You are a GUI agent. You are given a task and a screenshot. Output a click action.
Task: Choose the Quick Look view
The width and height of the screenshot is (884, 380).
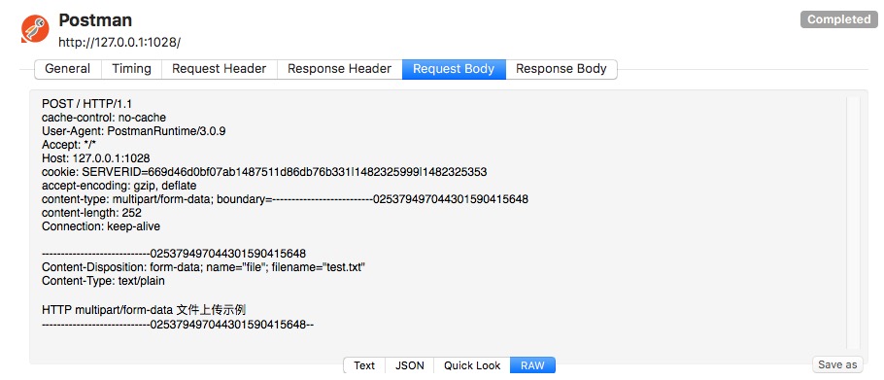point(472,365)
